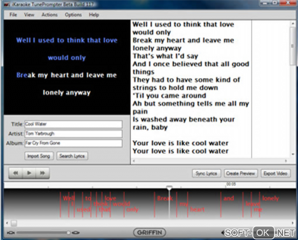Click the Griffin logo badge
The width and height of the screenshot is (298, 240).
[x=150, y=232]
